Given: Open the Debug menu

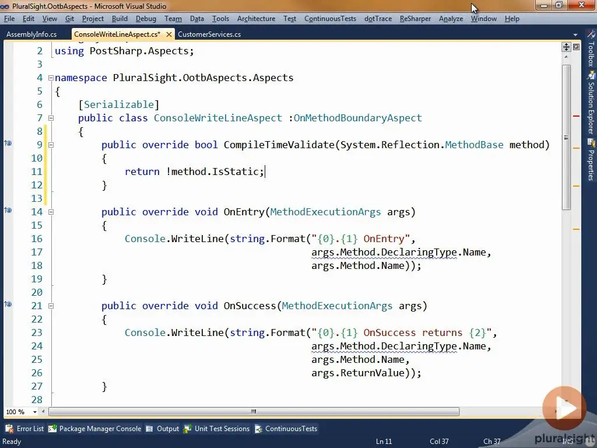Looking at the screenshot, I should coord(146,19).
